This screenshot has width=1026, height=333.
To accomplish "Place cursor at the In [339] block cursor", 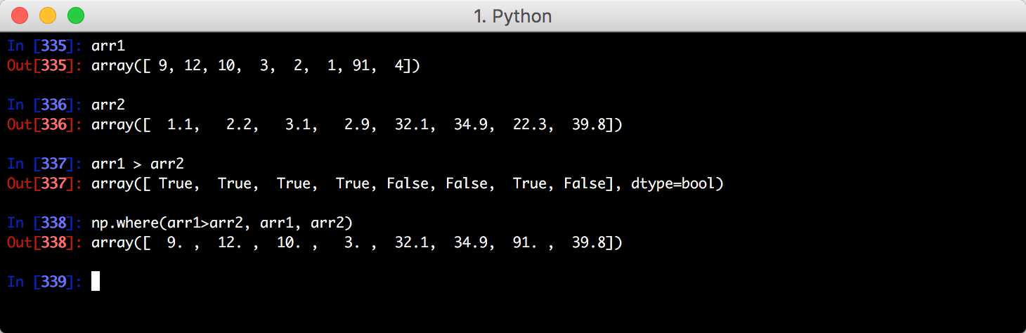I will (96, 282).
